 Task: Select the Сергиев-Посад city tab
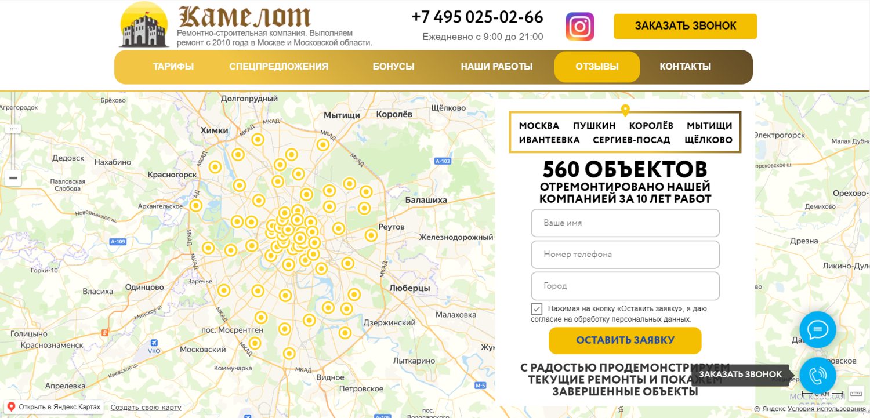click(632, 140)
